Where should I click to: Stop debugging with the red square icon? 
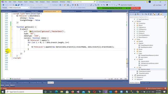point(75,5)
